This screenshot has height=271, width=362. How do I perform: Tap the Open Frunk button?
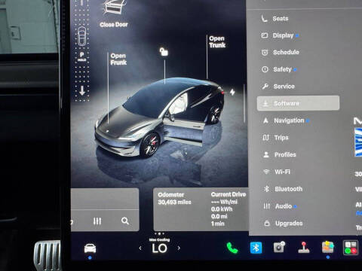point(118,59)
